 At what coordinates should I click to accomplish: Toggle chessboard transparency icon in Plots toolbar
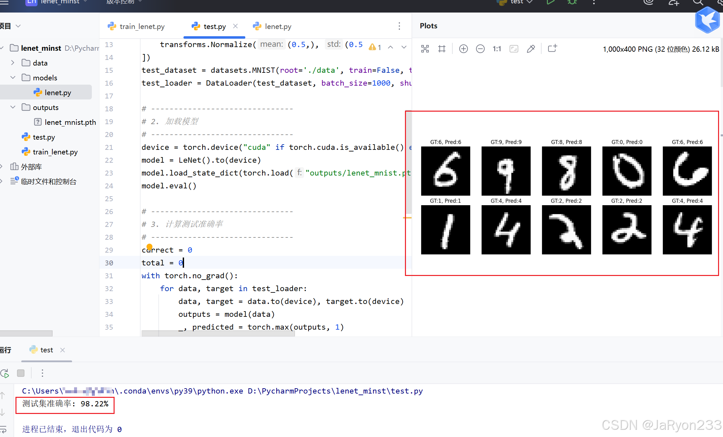[425, 49]
